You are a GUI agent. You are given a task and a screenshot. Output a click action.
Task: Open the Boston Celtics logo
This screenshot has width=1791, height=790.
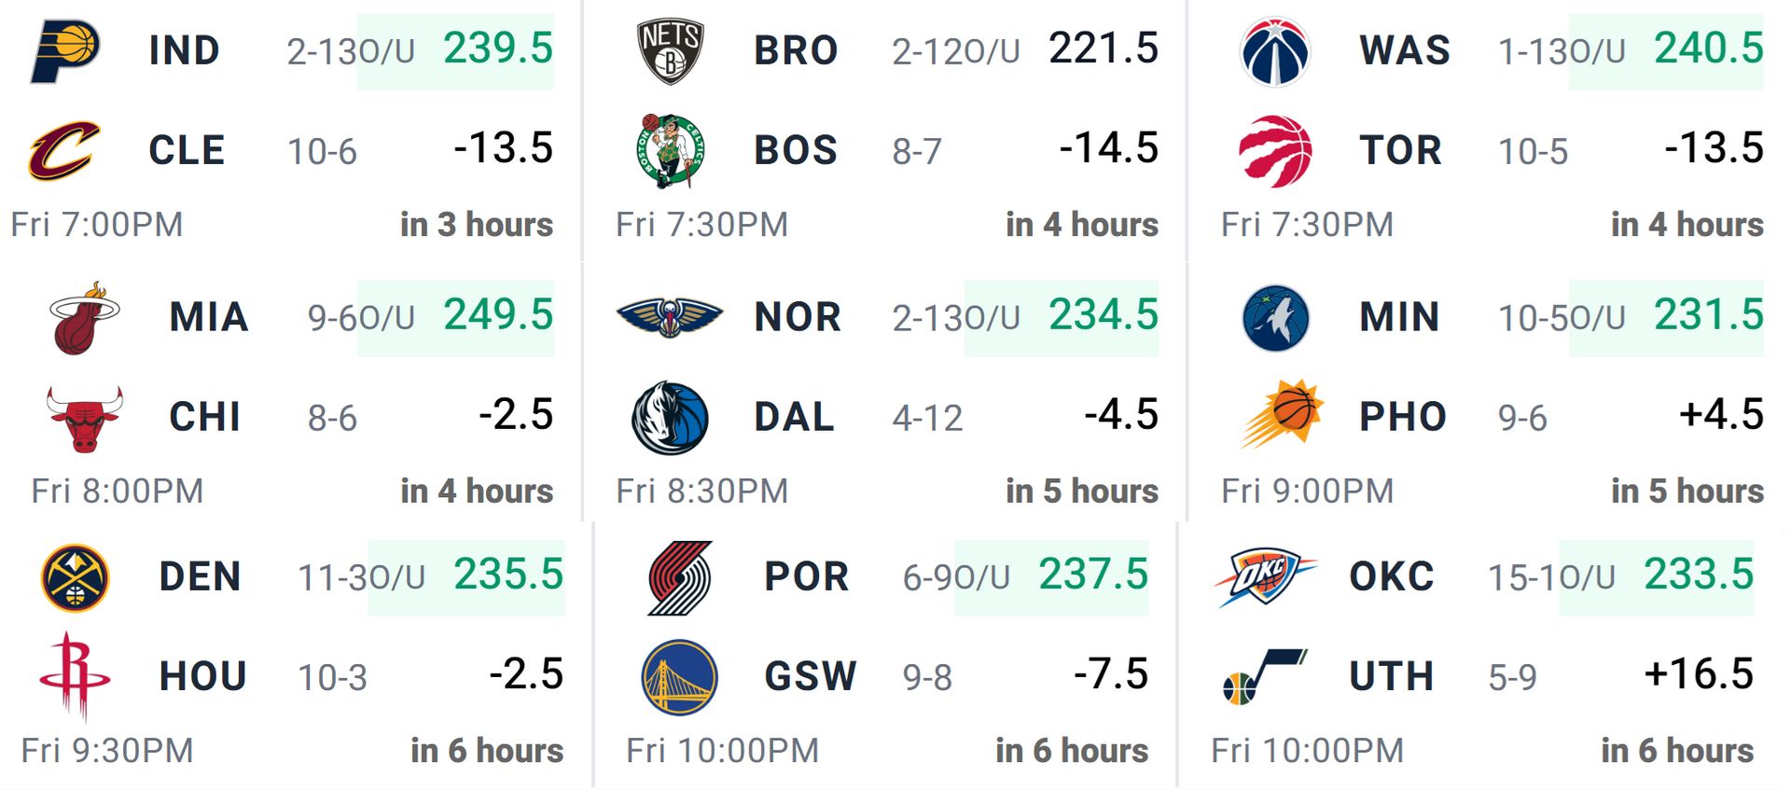[x=670, y=151]
